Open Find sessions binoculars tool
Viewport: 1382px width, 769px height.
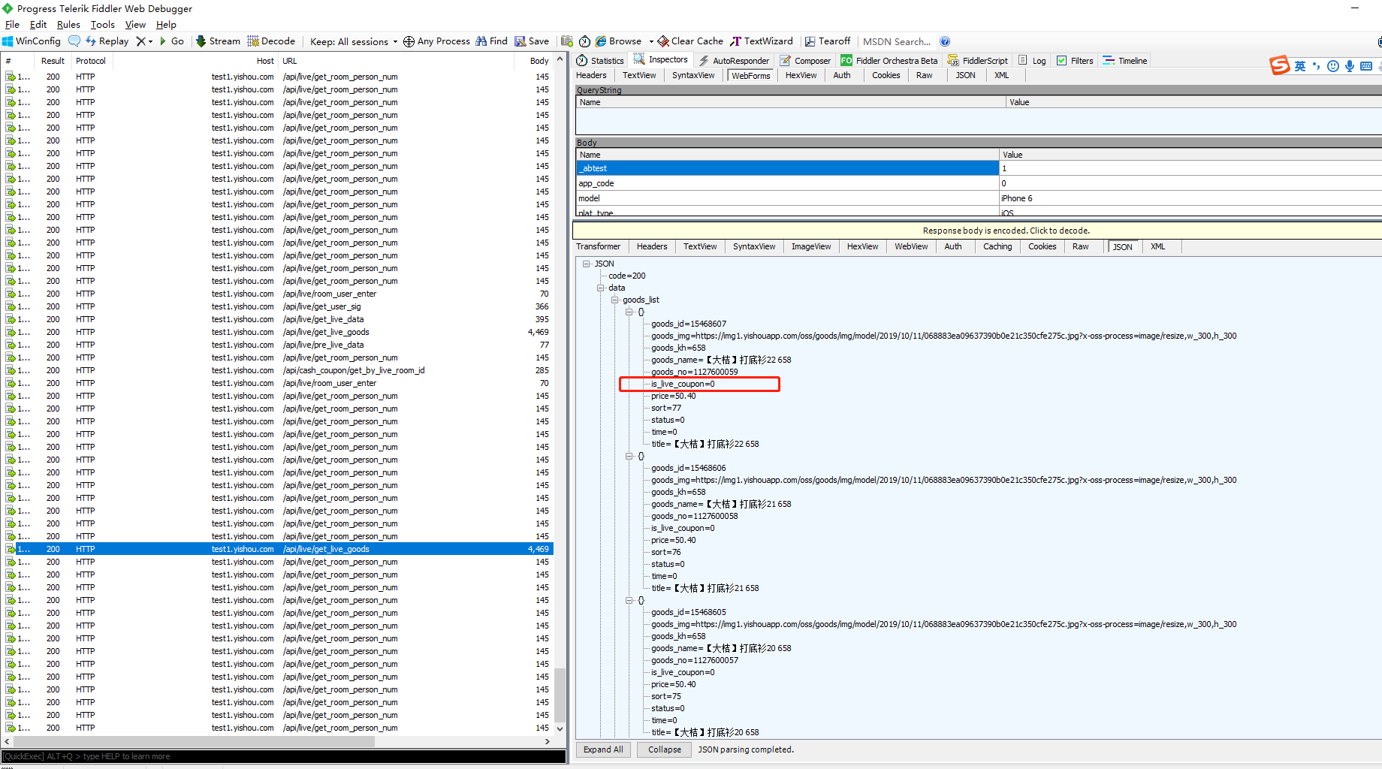click(491, 41)
